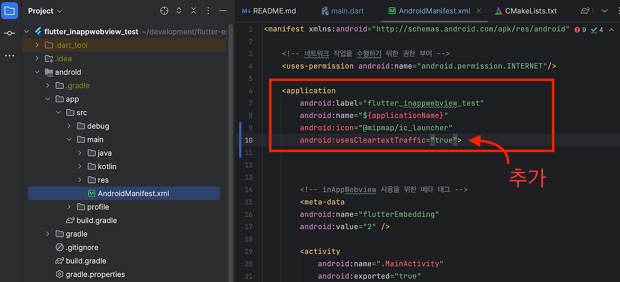This screenshot has width=620, height=282.
Task: Expand the java folder
Action: (80, 153)
